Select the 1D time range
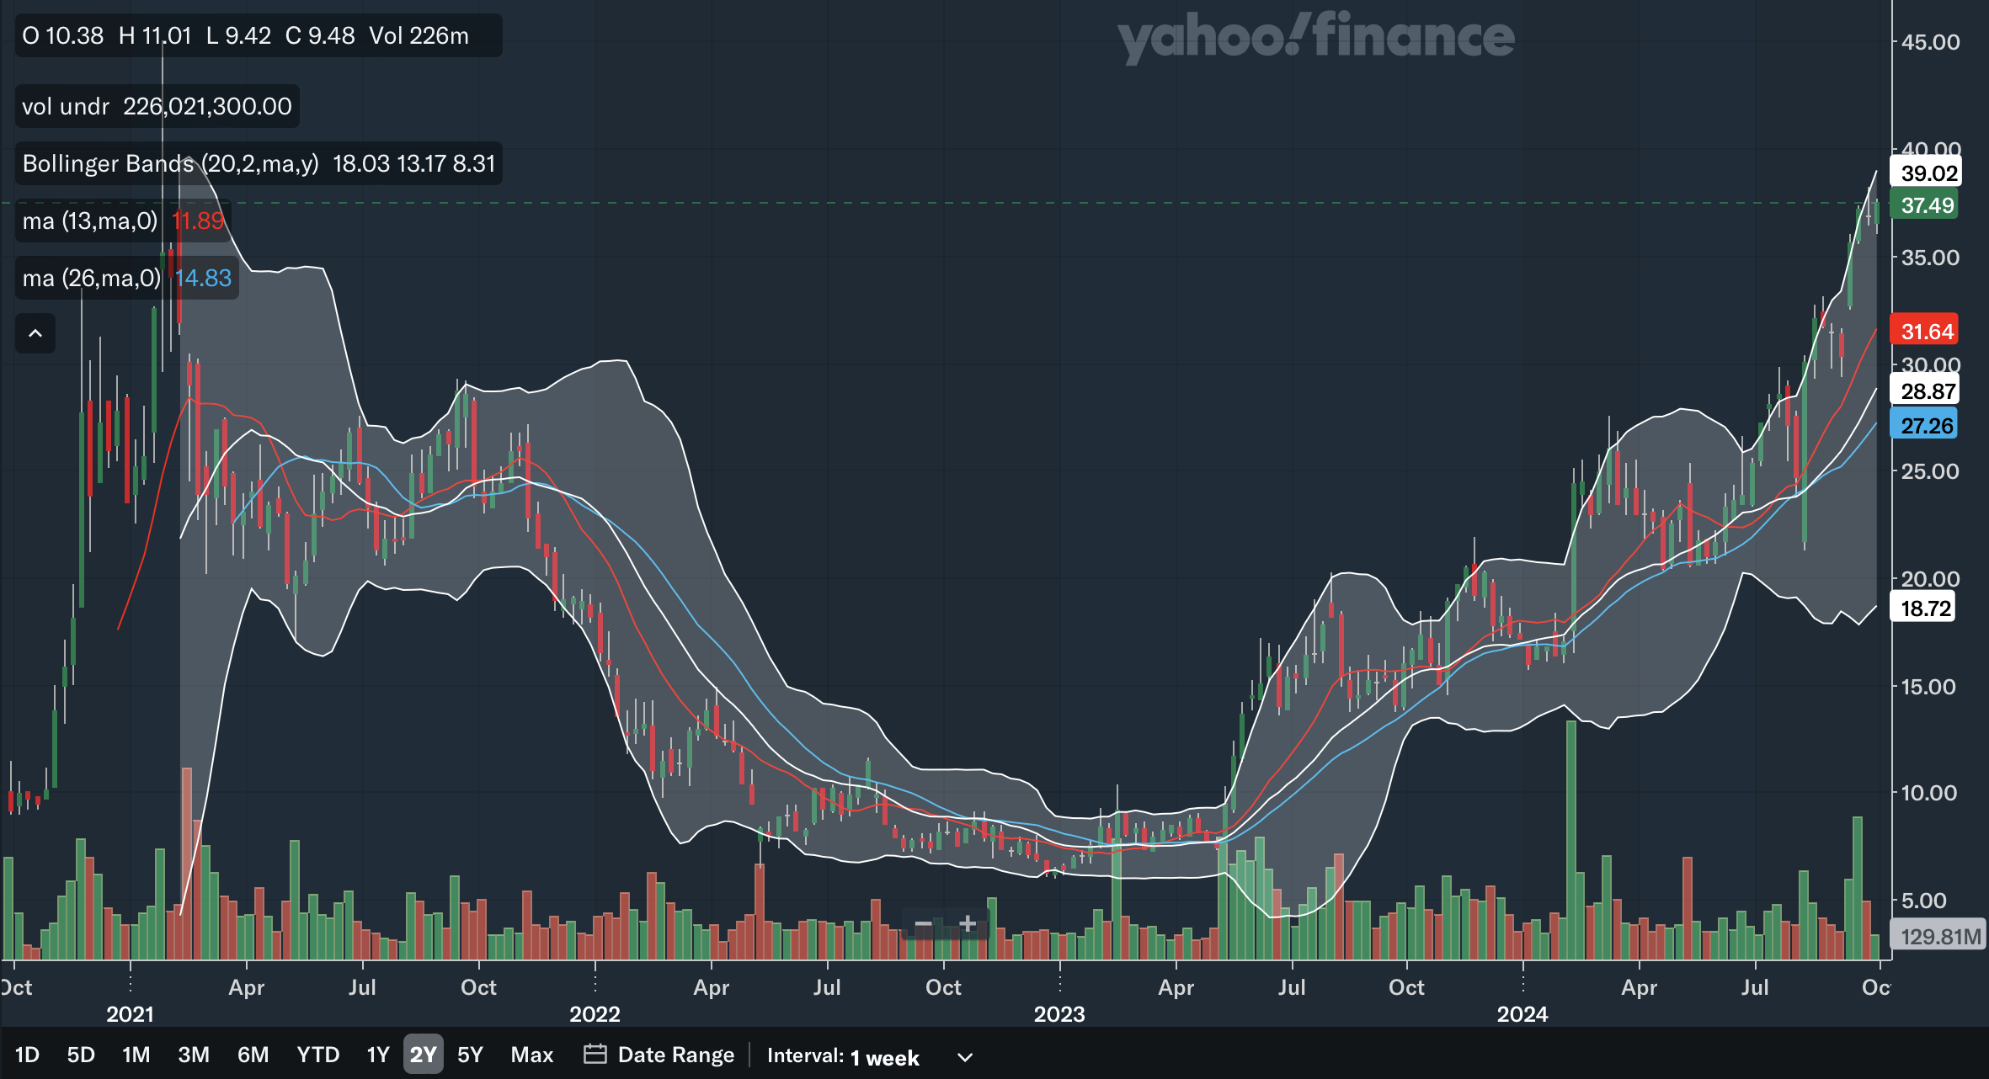This screenshot has width=1989, height=1079. (x=27, y=1055)
